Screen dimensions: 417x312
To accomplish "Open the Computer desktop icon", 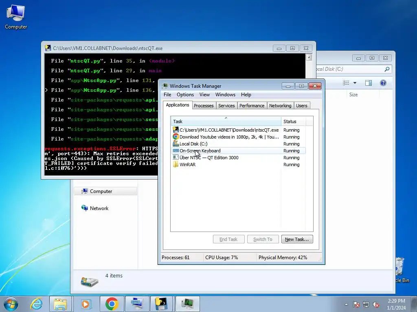I will (16, 16).
